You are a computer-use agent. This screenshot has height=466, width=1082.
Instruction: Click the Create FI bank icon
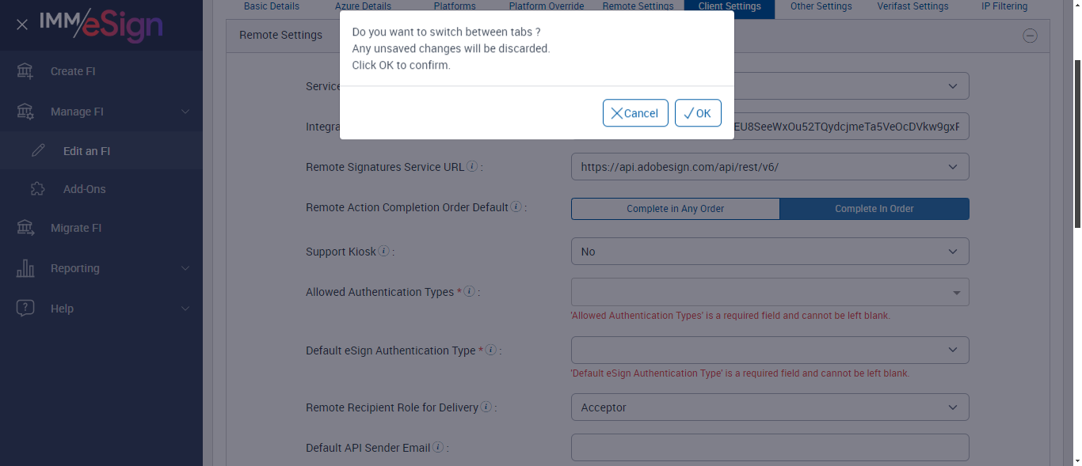tap(25, 71)
